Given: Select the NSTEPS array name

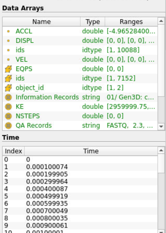Looking at the screenshot, I should click(x=27, y=116).
